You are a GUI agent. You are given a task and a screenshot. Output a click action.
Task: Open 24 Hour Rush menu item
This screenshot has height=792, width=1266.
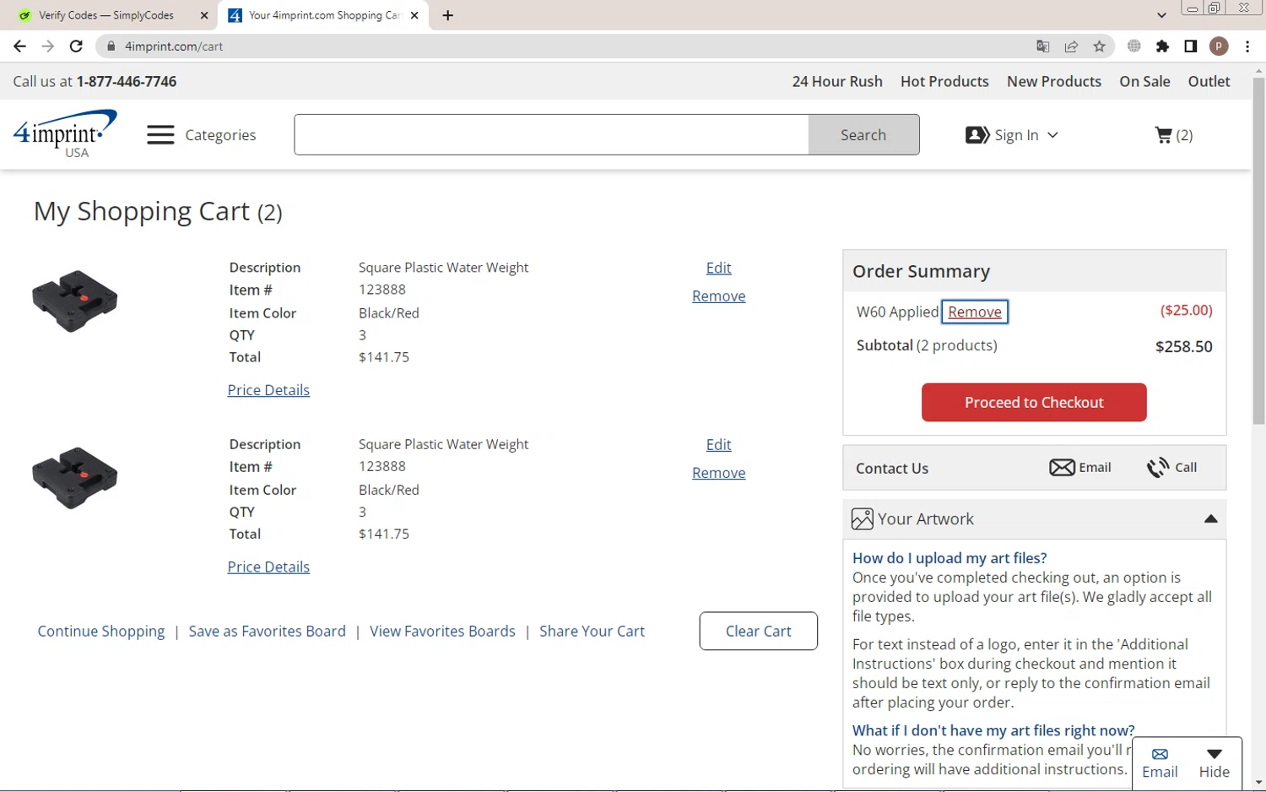(x=837, y=82)
